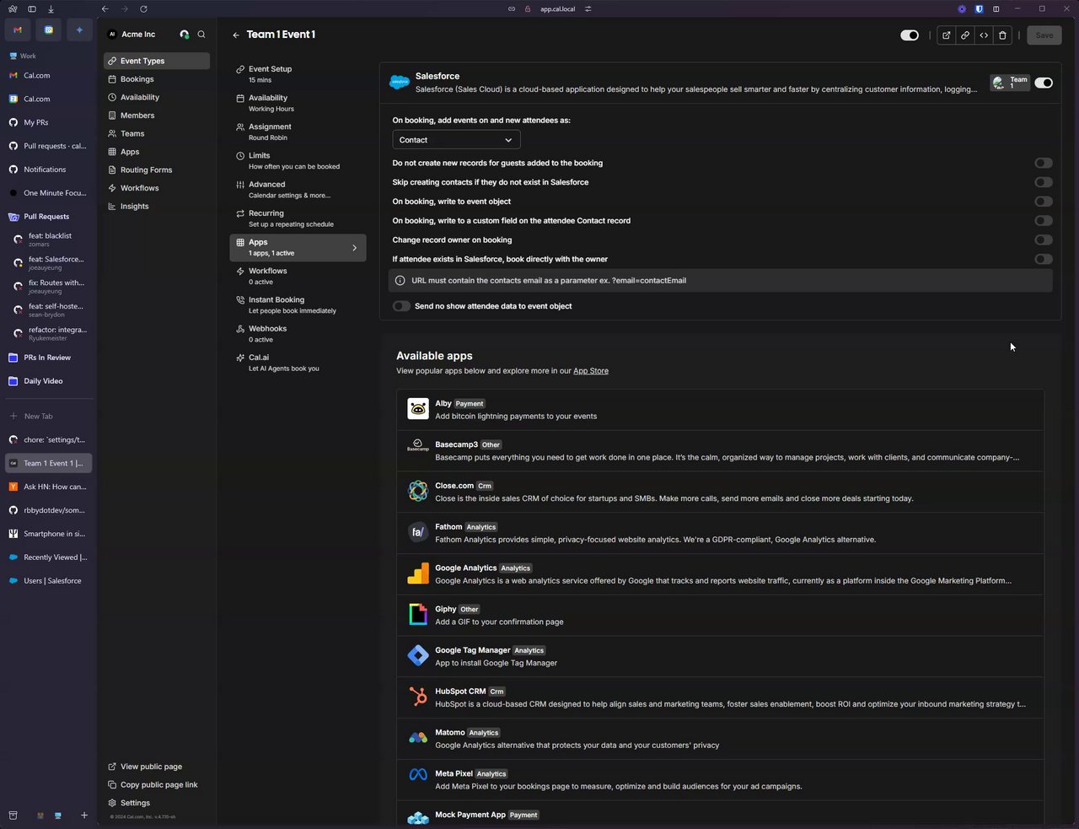The width and height of the screenshot is (1079, 829).
Task: Click the Basecamp3 logo icon
Action: coord(418,445)
